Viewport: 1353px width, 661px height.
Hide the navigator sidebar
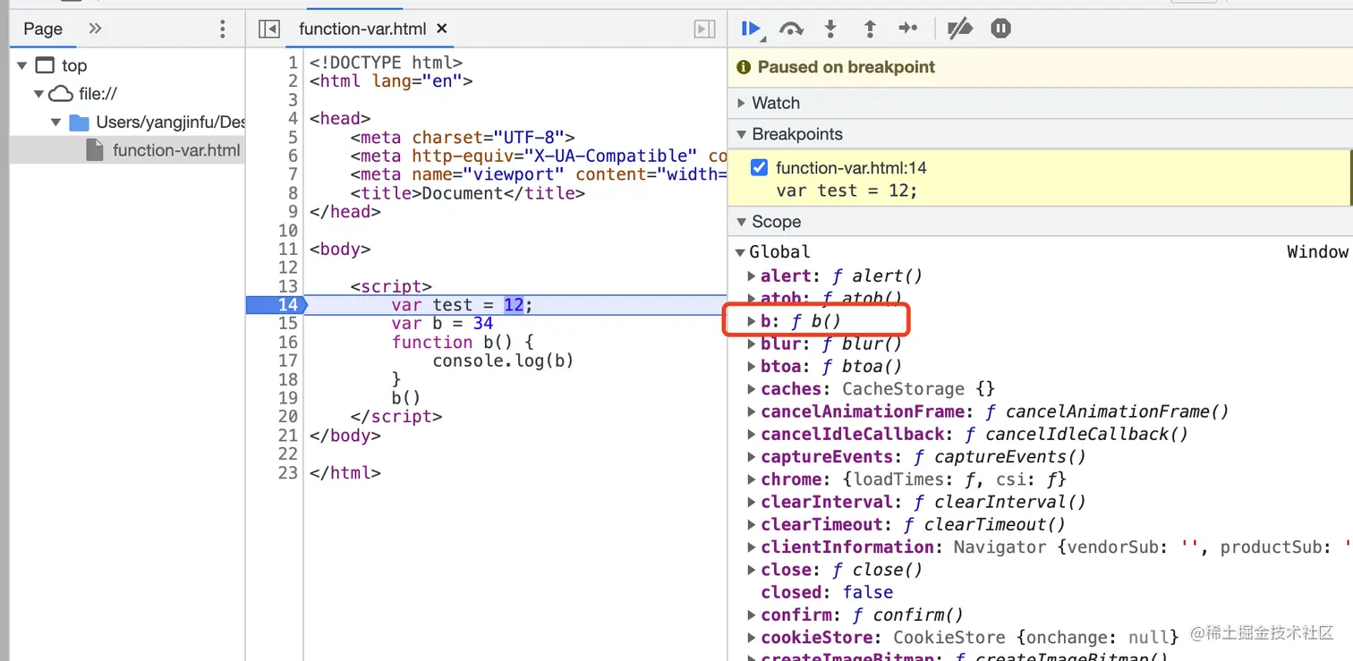tap(268, 29)
